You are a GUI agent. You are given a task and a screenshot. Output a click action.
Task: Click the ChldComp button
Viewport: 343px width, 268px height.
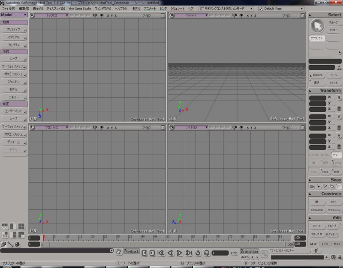click(334, 210)
